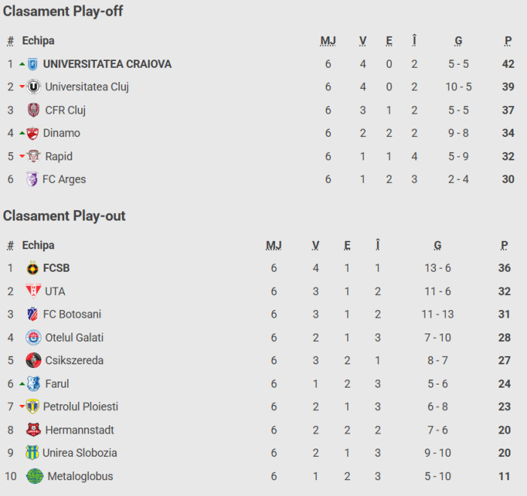Open the Hermannstadt team link
Screen dimensions: 527x496
[81, 430]
